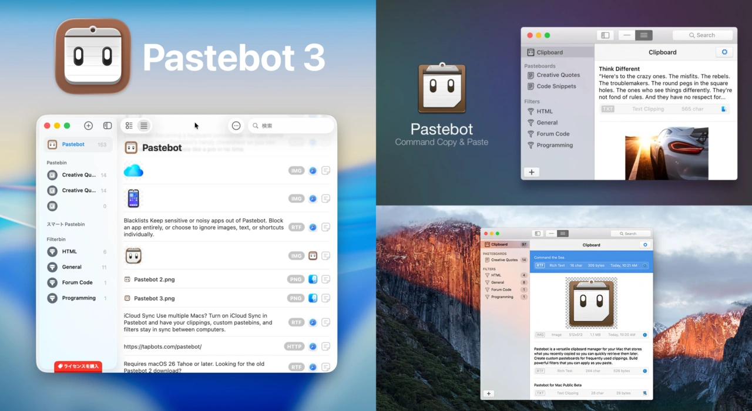This screenshot has width=752, height=411.
Task: Select Forum Code filter in top-right window
Action: (558, 134)
